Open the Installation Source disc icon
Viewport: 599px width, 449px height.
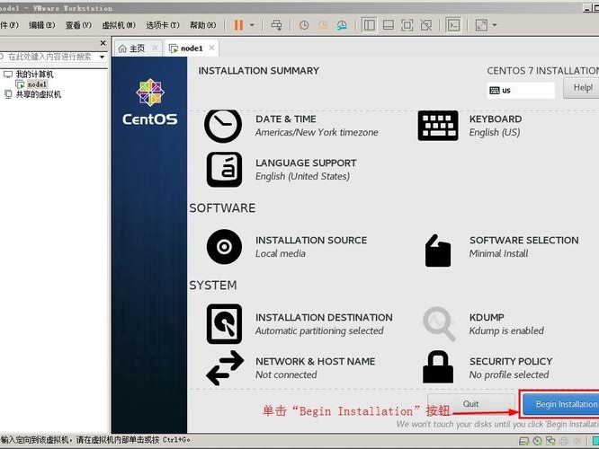(x=224, y=247)
